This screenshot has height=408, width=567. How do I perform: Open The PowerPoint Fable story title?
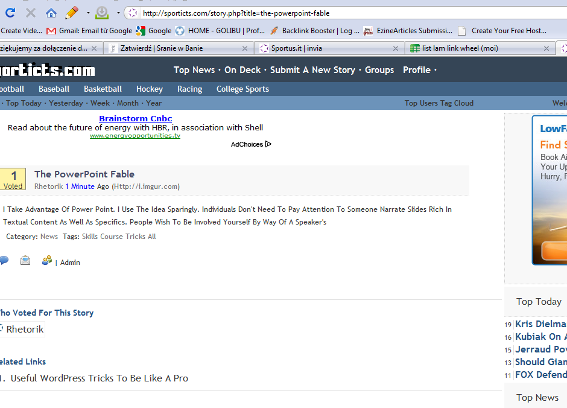click(84, 174)
